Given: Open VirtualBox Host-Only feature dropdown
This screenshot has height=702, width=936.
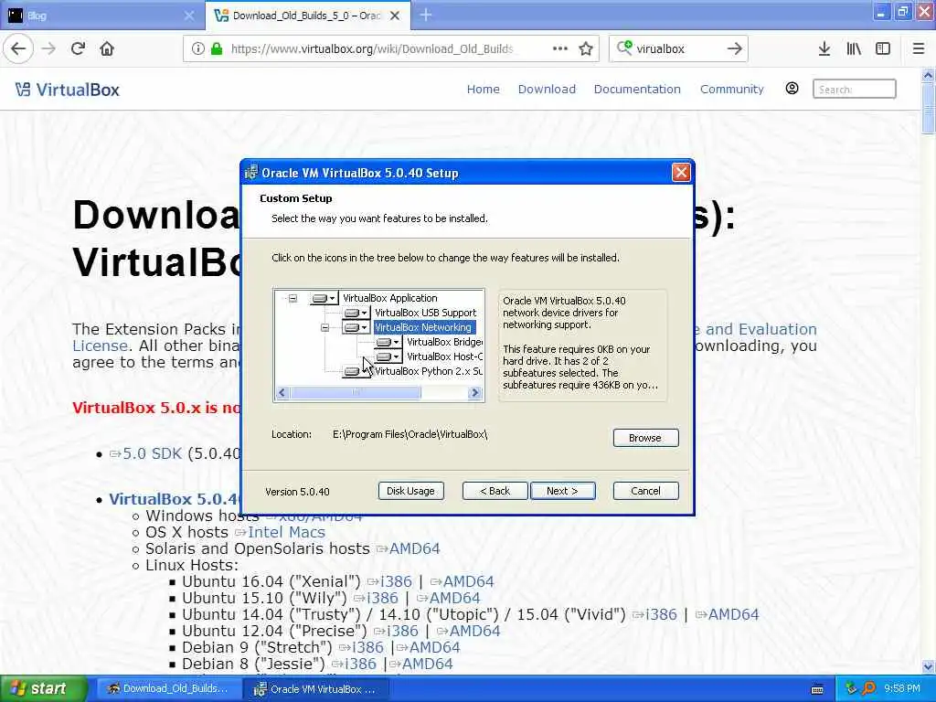Looking at the screenshot, I should coord(388,356).
